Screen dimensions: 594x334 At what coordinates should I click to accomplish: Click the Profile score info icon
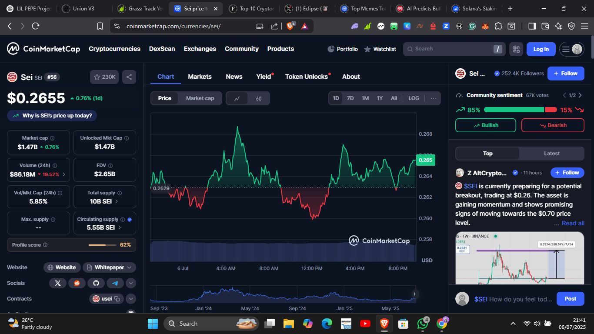coord(45,245)
